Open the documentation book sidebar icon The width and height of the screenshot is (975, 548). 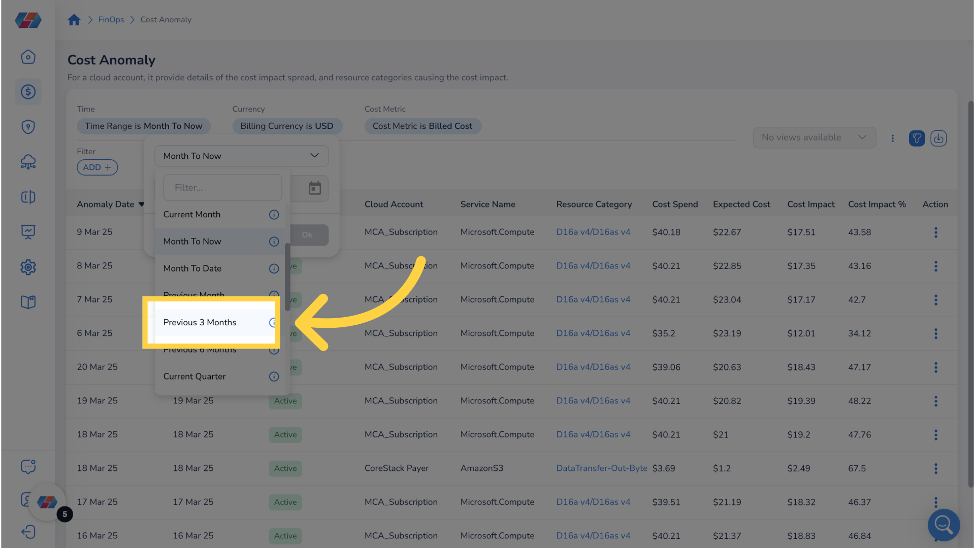[28, 302]
